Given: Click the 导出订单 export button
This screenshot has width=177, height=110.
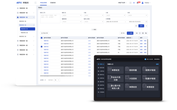Looking at the screenshot, I should [45, 33].
